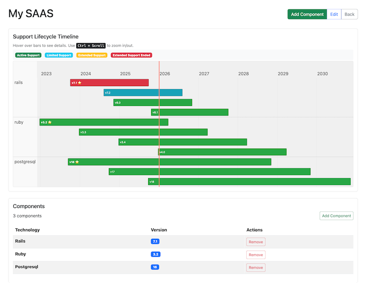Select the rails v7.1 red timeline bar
The height and width of the screenshot is (283, 369).
[109, 83]
